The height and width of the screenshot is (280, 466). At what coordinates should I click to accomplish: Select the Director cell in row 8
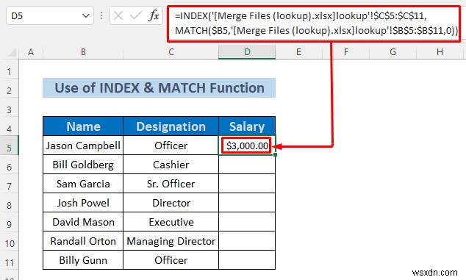(171, 203)
